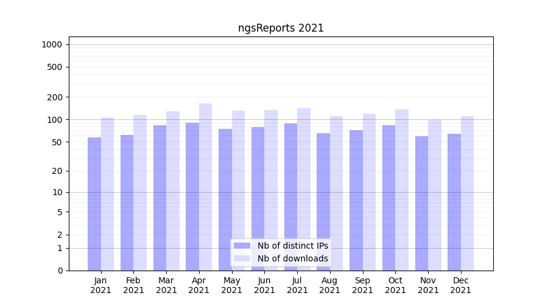Click the Nb of downloads legend swatch
This screenshot has height=304, width=548.
[242, 258]
